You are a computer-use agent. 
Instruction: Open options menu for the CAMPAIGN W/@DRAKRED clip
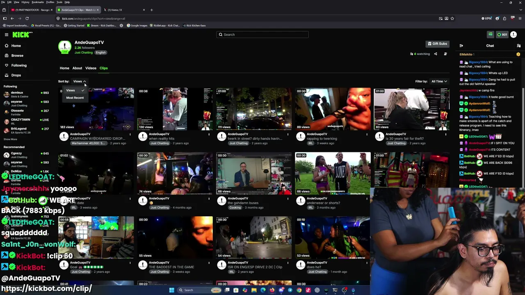pyautogui.click(x=130, y=134)
